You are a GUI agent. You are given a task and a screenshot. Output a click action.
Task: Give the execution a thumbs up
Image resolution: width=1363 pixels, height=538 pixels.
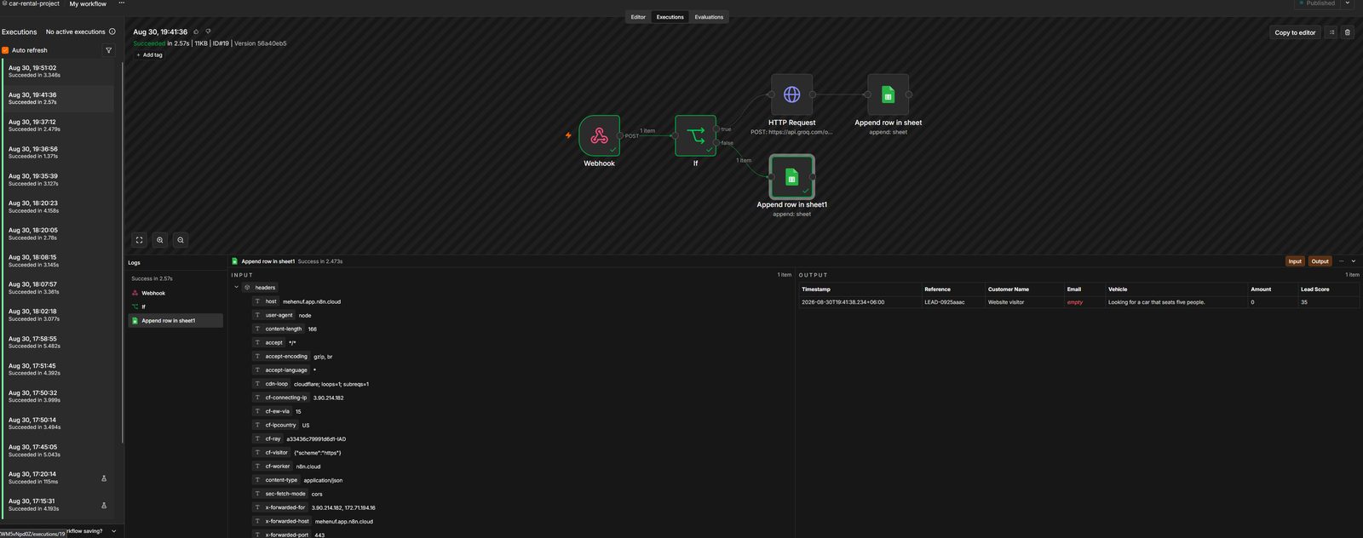pyautogui.click(x=197, y=31)
